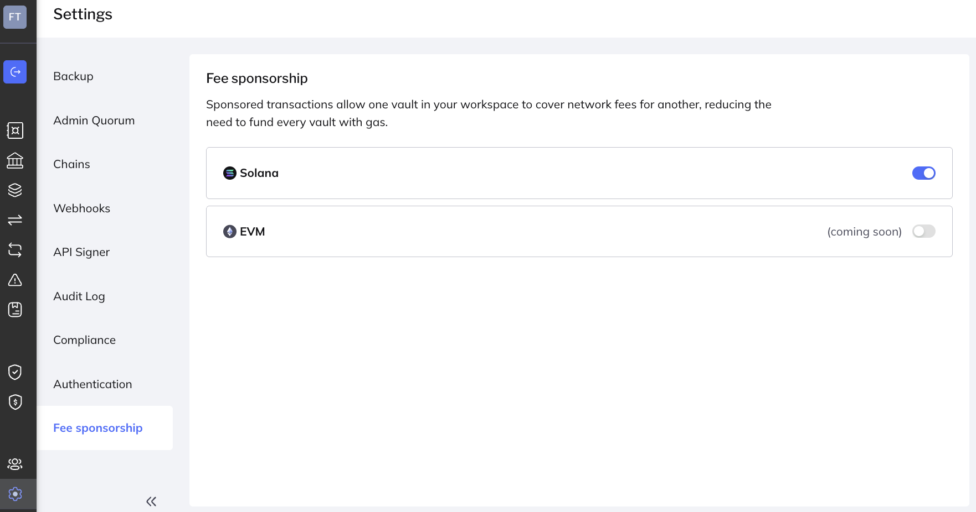Toggle the EVM fee sponsorship switch
Screen dimensions: 976x512
[x=923, y=231]
